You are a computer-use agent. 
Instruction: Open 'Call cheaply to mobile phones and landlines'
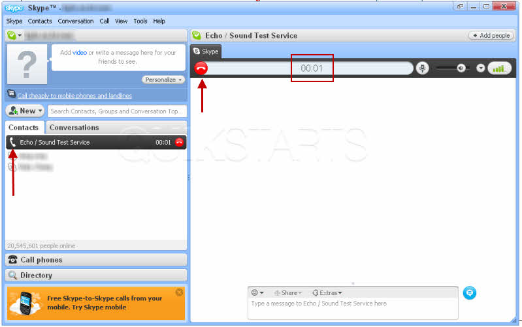coord(74,96)
